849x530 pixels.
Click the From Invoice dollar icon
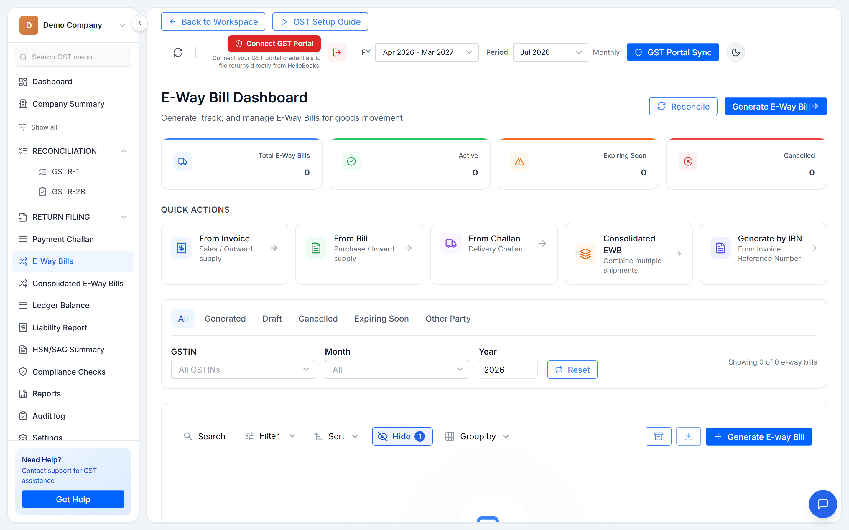tap(181, 248)
